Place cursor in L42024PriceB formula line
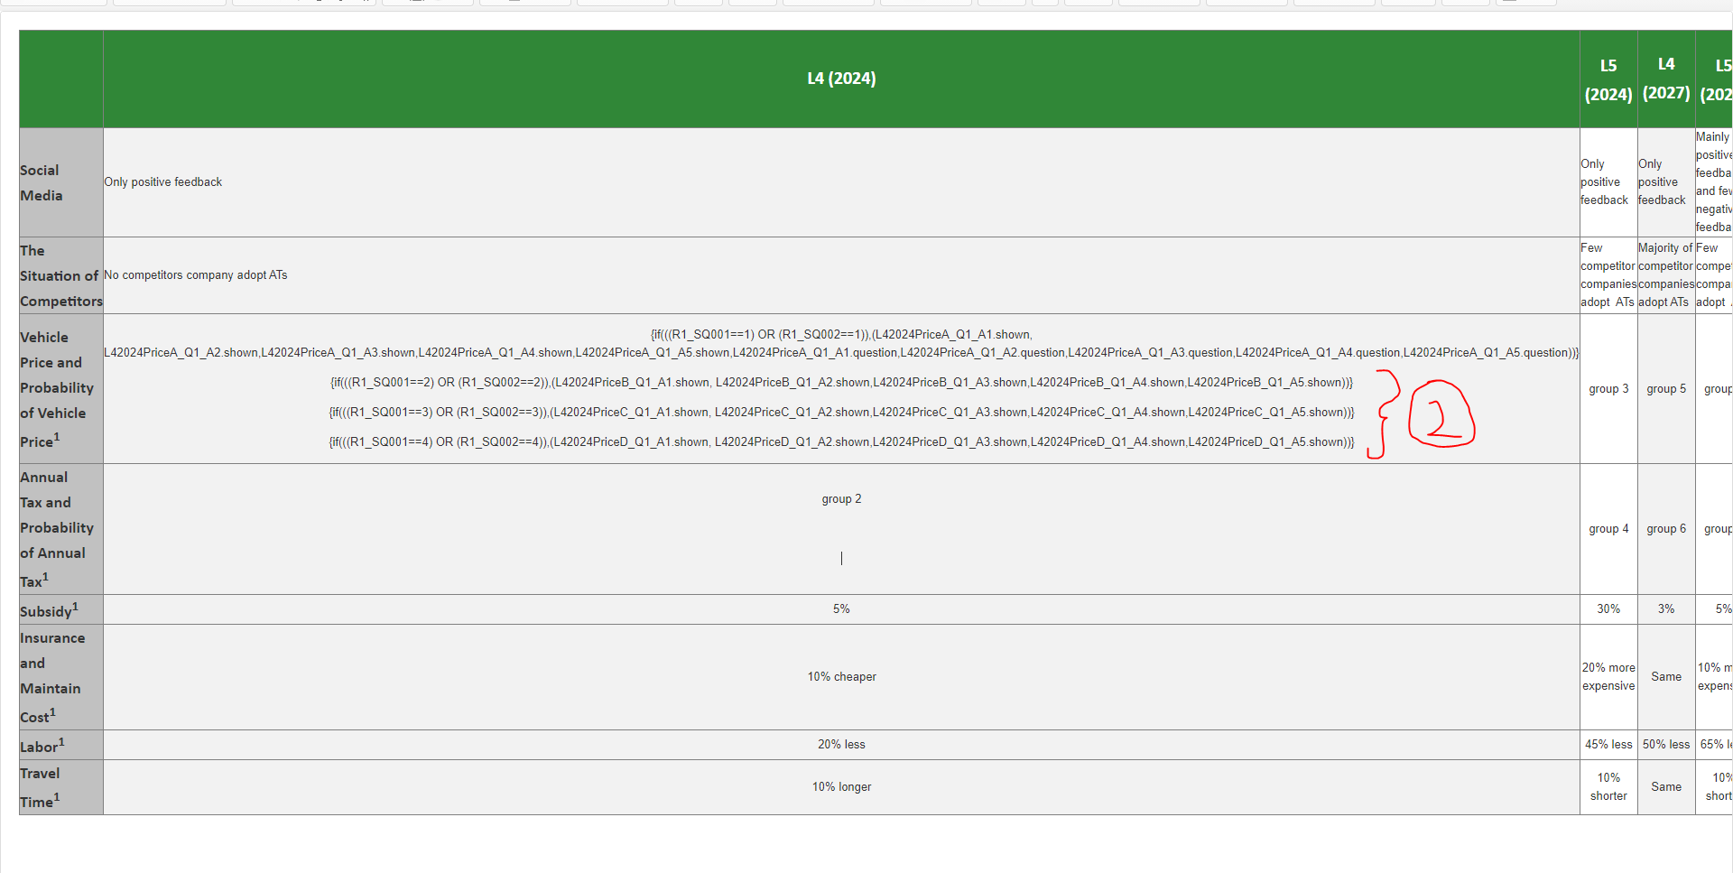The height and width of the screenshot is (873, 1733). pyautogui.click(x=840, y=383)
